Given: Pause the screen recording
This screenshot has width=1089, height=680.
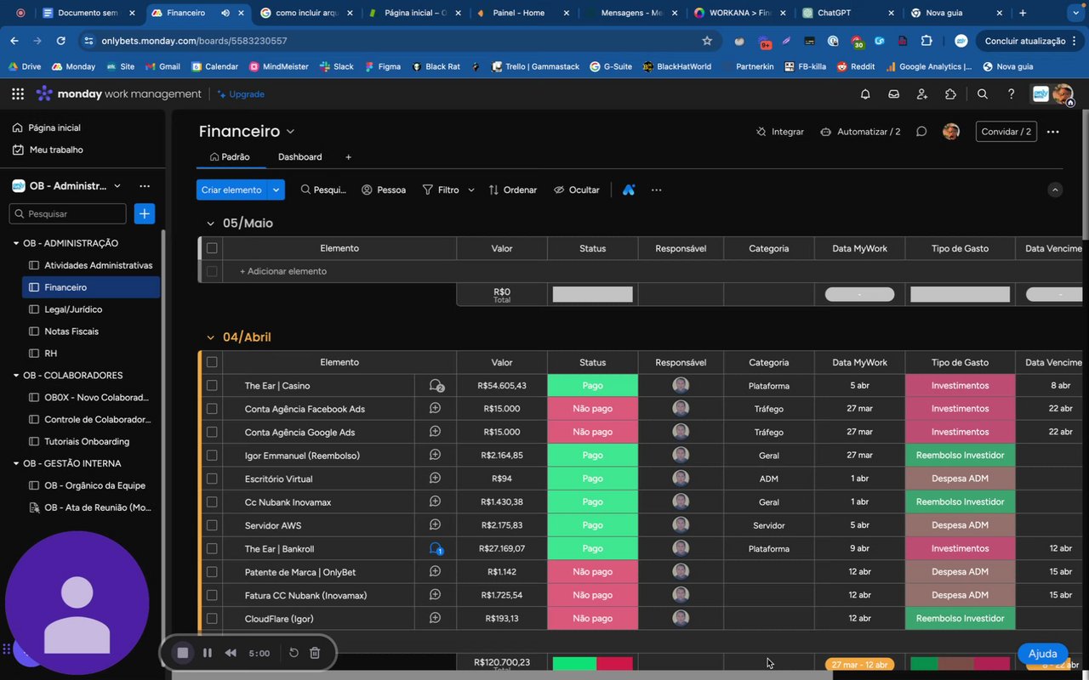Looking at the screenshot, I should click(x=207, y=653).
